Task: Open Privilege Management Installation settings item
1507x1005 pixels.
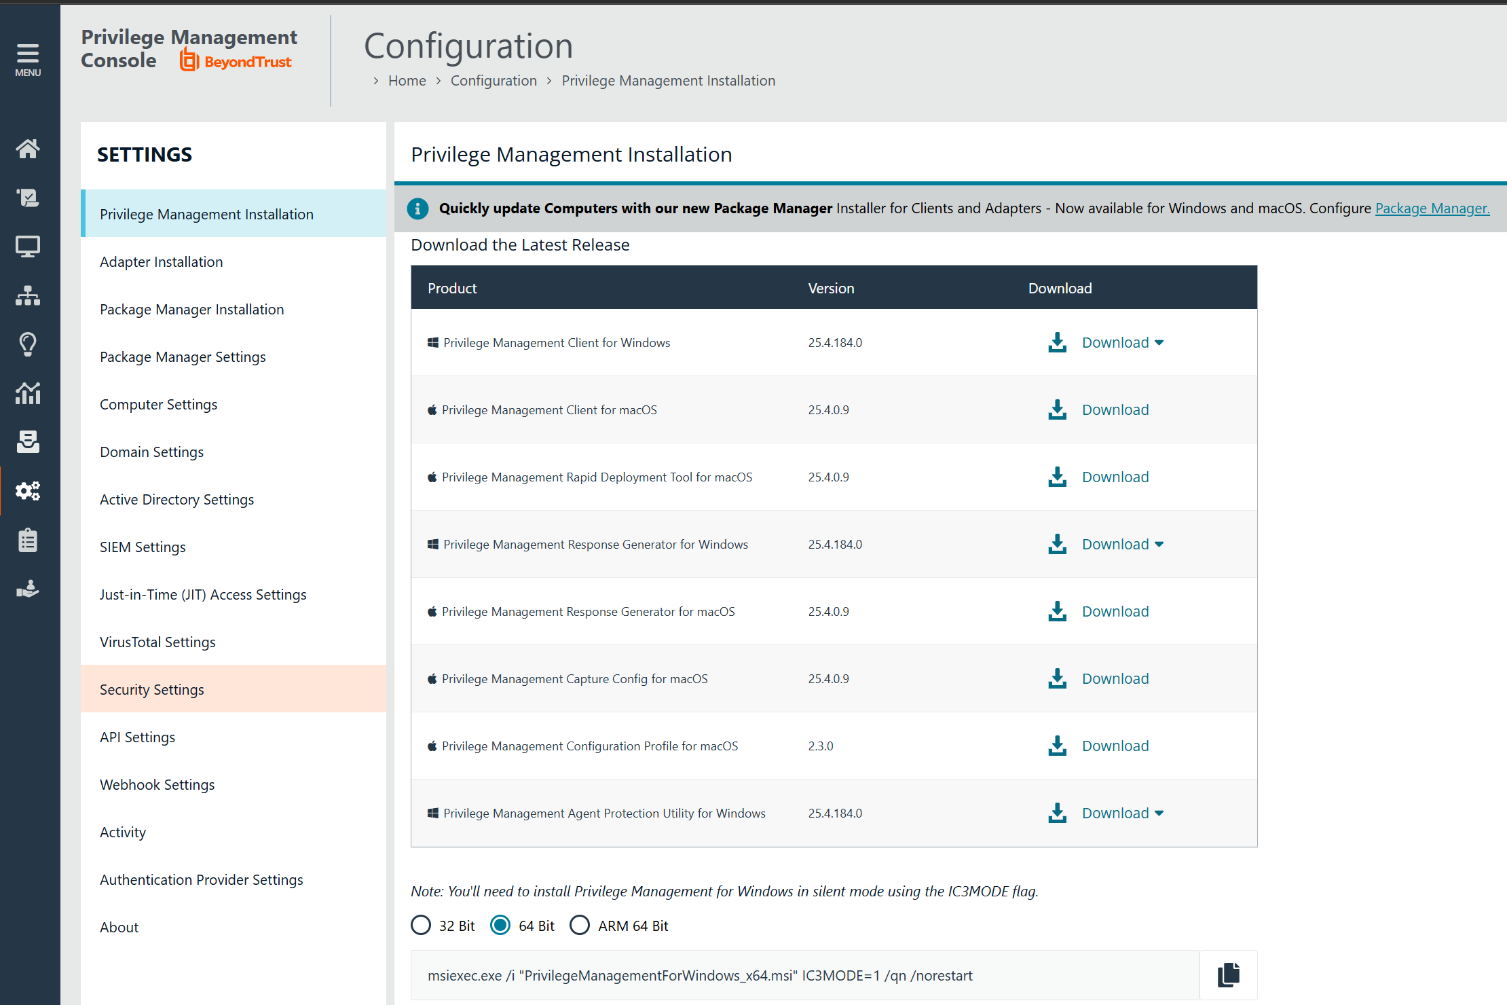Action: pos(234,214)
